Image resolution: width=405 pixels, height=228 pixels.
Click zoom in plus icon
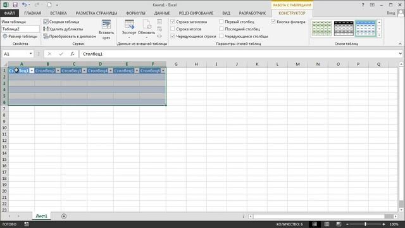click(384, 224)
